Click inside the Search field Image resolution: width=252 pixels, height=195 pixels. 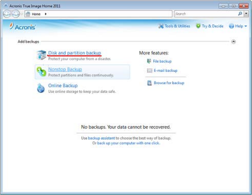tap(206, 14)
